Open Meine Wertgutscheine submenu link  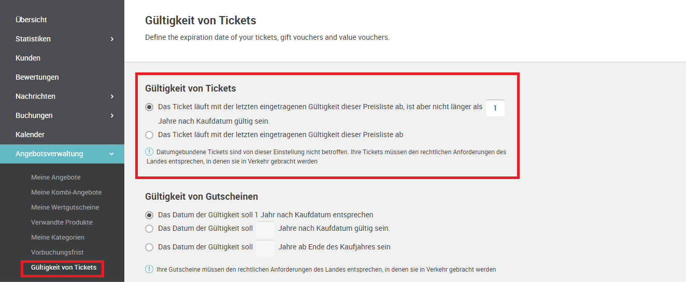65,207
